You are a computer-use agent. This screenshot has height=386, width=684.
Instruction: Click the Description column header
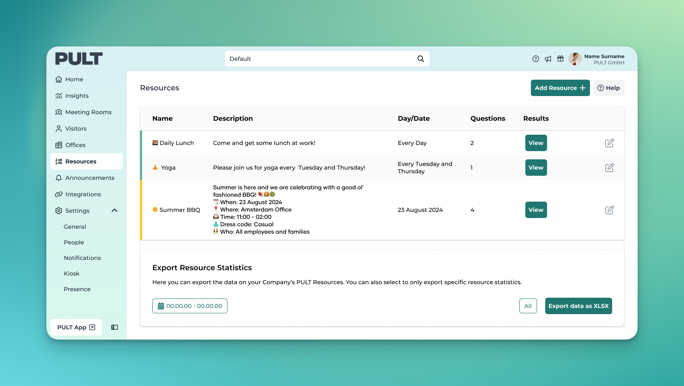pyautogui.click(x=233, y=118)
